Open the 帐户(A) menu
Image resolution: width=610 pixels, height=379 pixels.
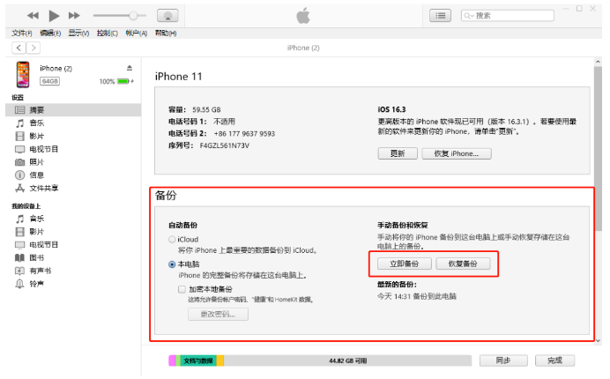click(x=137, y=33)
